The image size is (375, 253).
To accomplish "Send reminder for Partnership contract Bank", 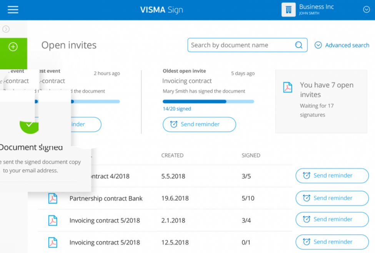I will click(x=332, y=198).
